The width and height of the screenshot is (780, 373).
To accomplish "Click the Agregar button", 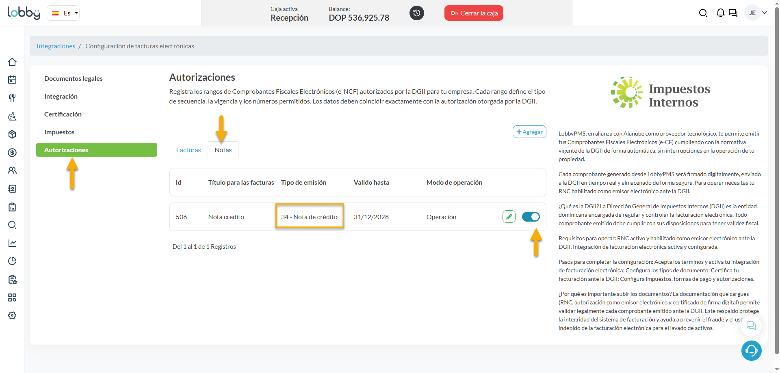I will 529,132.
